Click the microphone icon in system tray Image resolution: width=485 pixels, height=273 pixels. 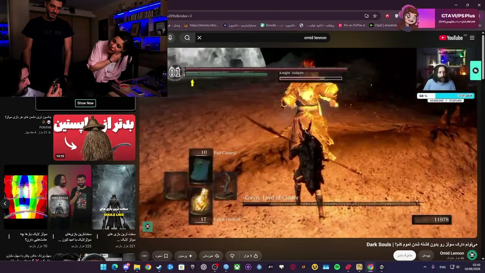(x=433, y=267)
